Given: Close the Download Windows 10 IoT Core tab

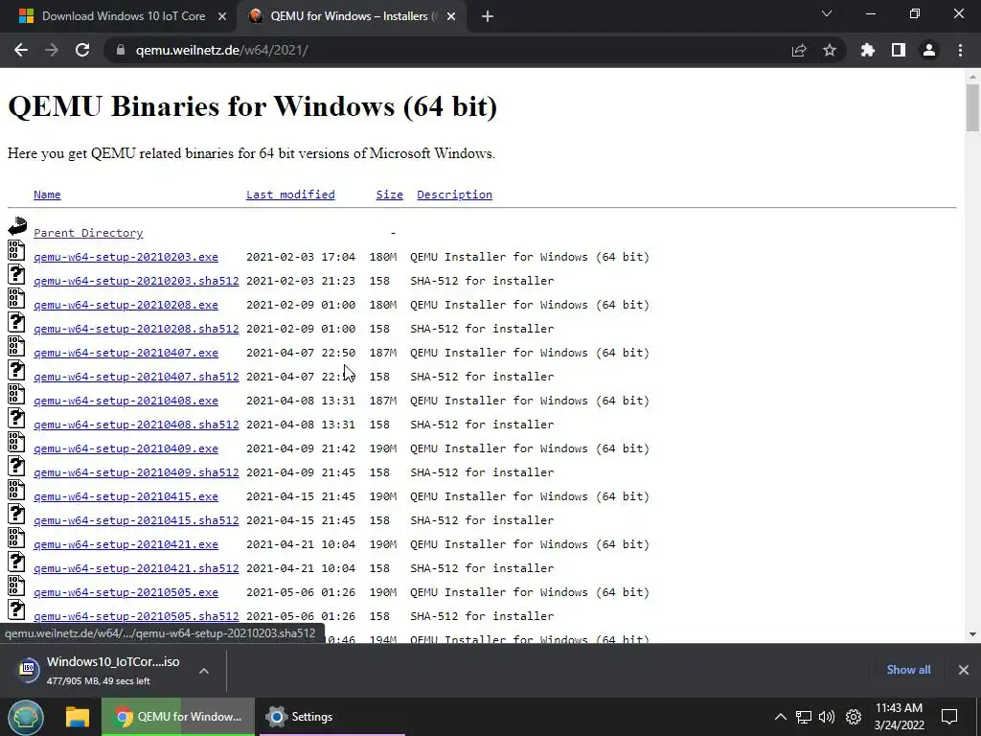Looking at the screenshot, I should (x=222, y=17).
